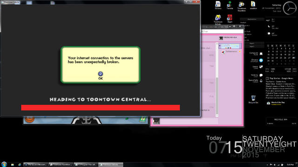Open the Recycle Bin desktop icon
The width and height of the screenshot is (298, 167).
(253, 99)
